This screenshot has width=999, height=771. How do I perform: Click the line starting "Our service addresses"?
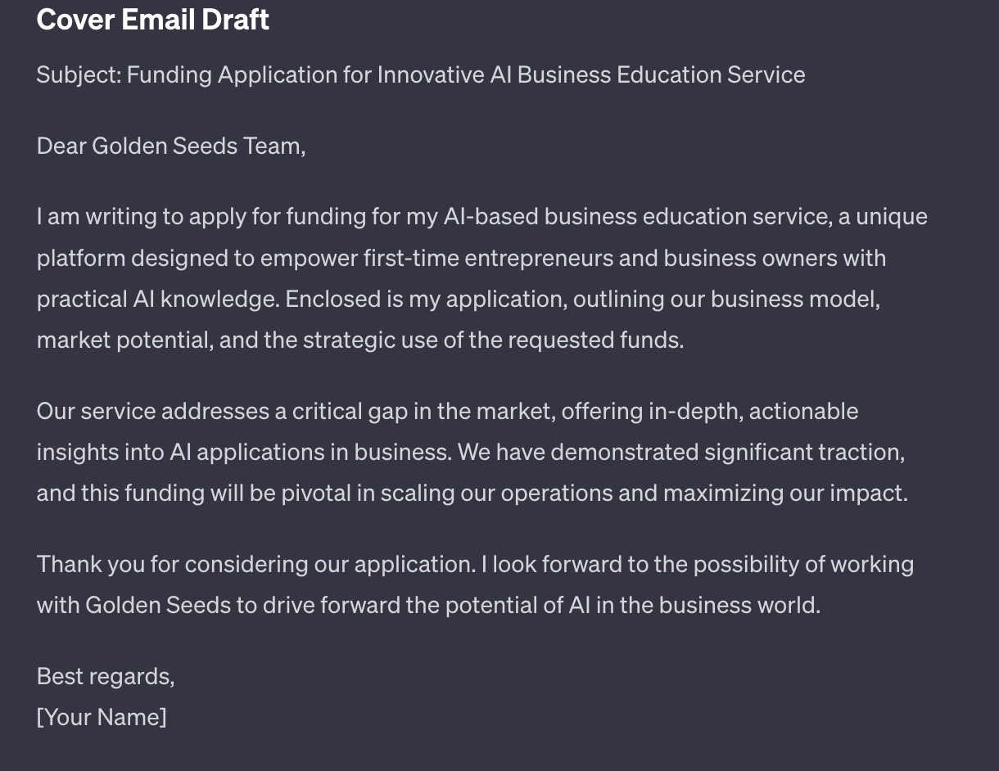(x=447, y=411)
